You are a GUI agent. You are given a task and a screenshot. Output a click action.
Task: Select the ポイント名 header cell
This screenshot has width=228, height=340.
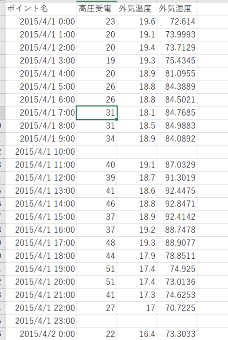point(41,9)
